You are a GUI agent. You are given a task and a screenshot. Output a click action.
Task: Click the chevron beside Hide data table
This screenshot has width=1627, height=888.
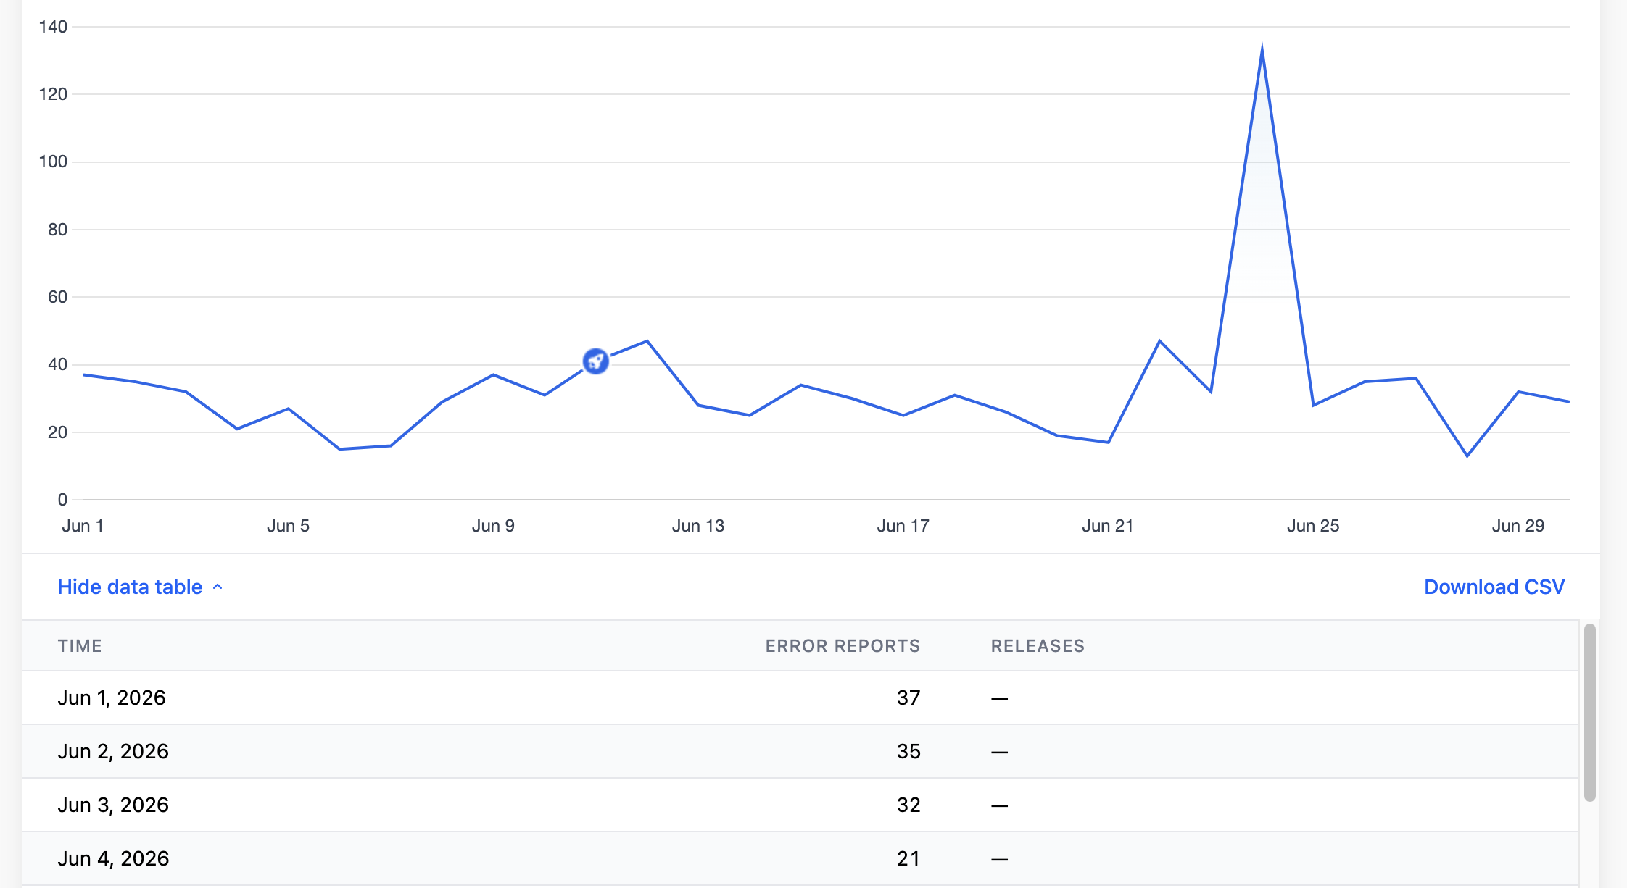(218, 587)
